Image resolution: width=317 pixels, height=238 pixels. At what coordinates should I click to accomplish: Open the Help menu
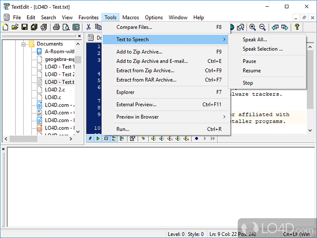(x=199, y=17)
